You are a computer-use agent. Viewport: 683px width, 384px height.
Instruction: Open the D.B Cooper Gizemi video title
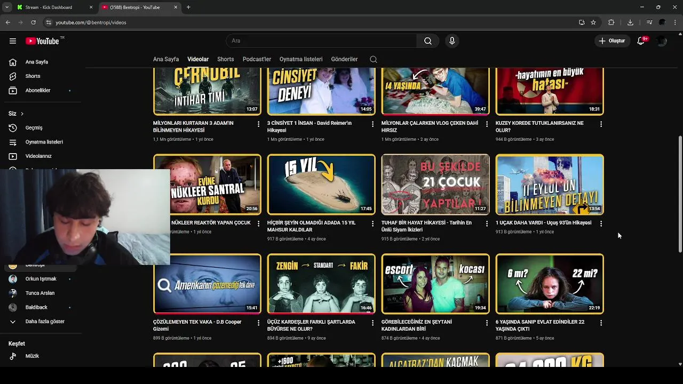coord(197,325)
